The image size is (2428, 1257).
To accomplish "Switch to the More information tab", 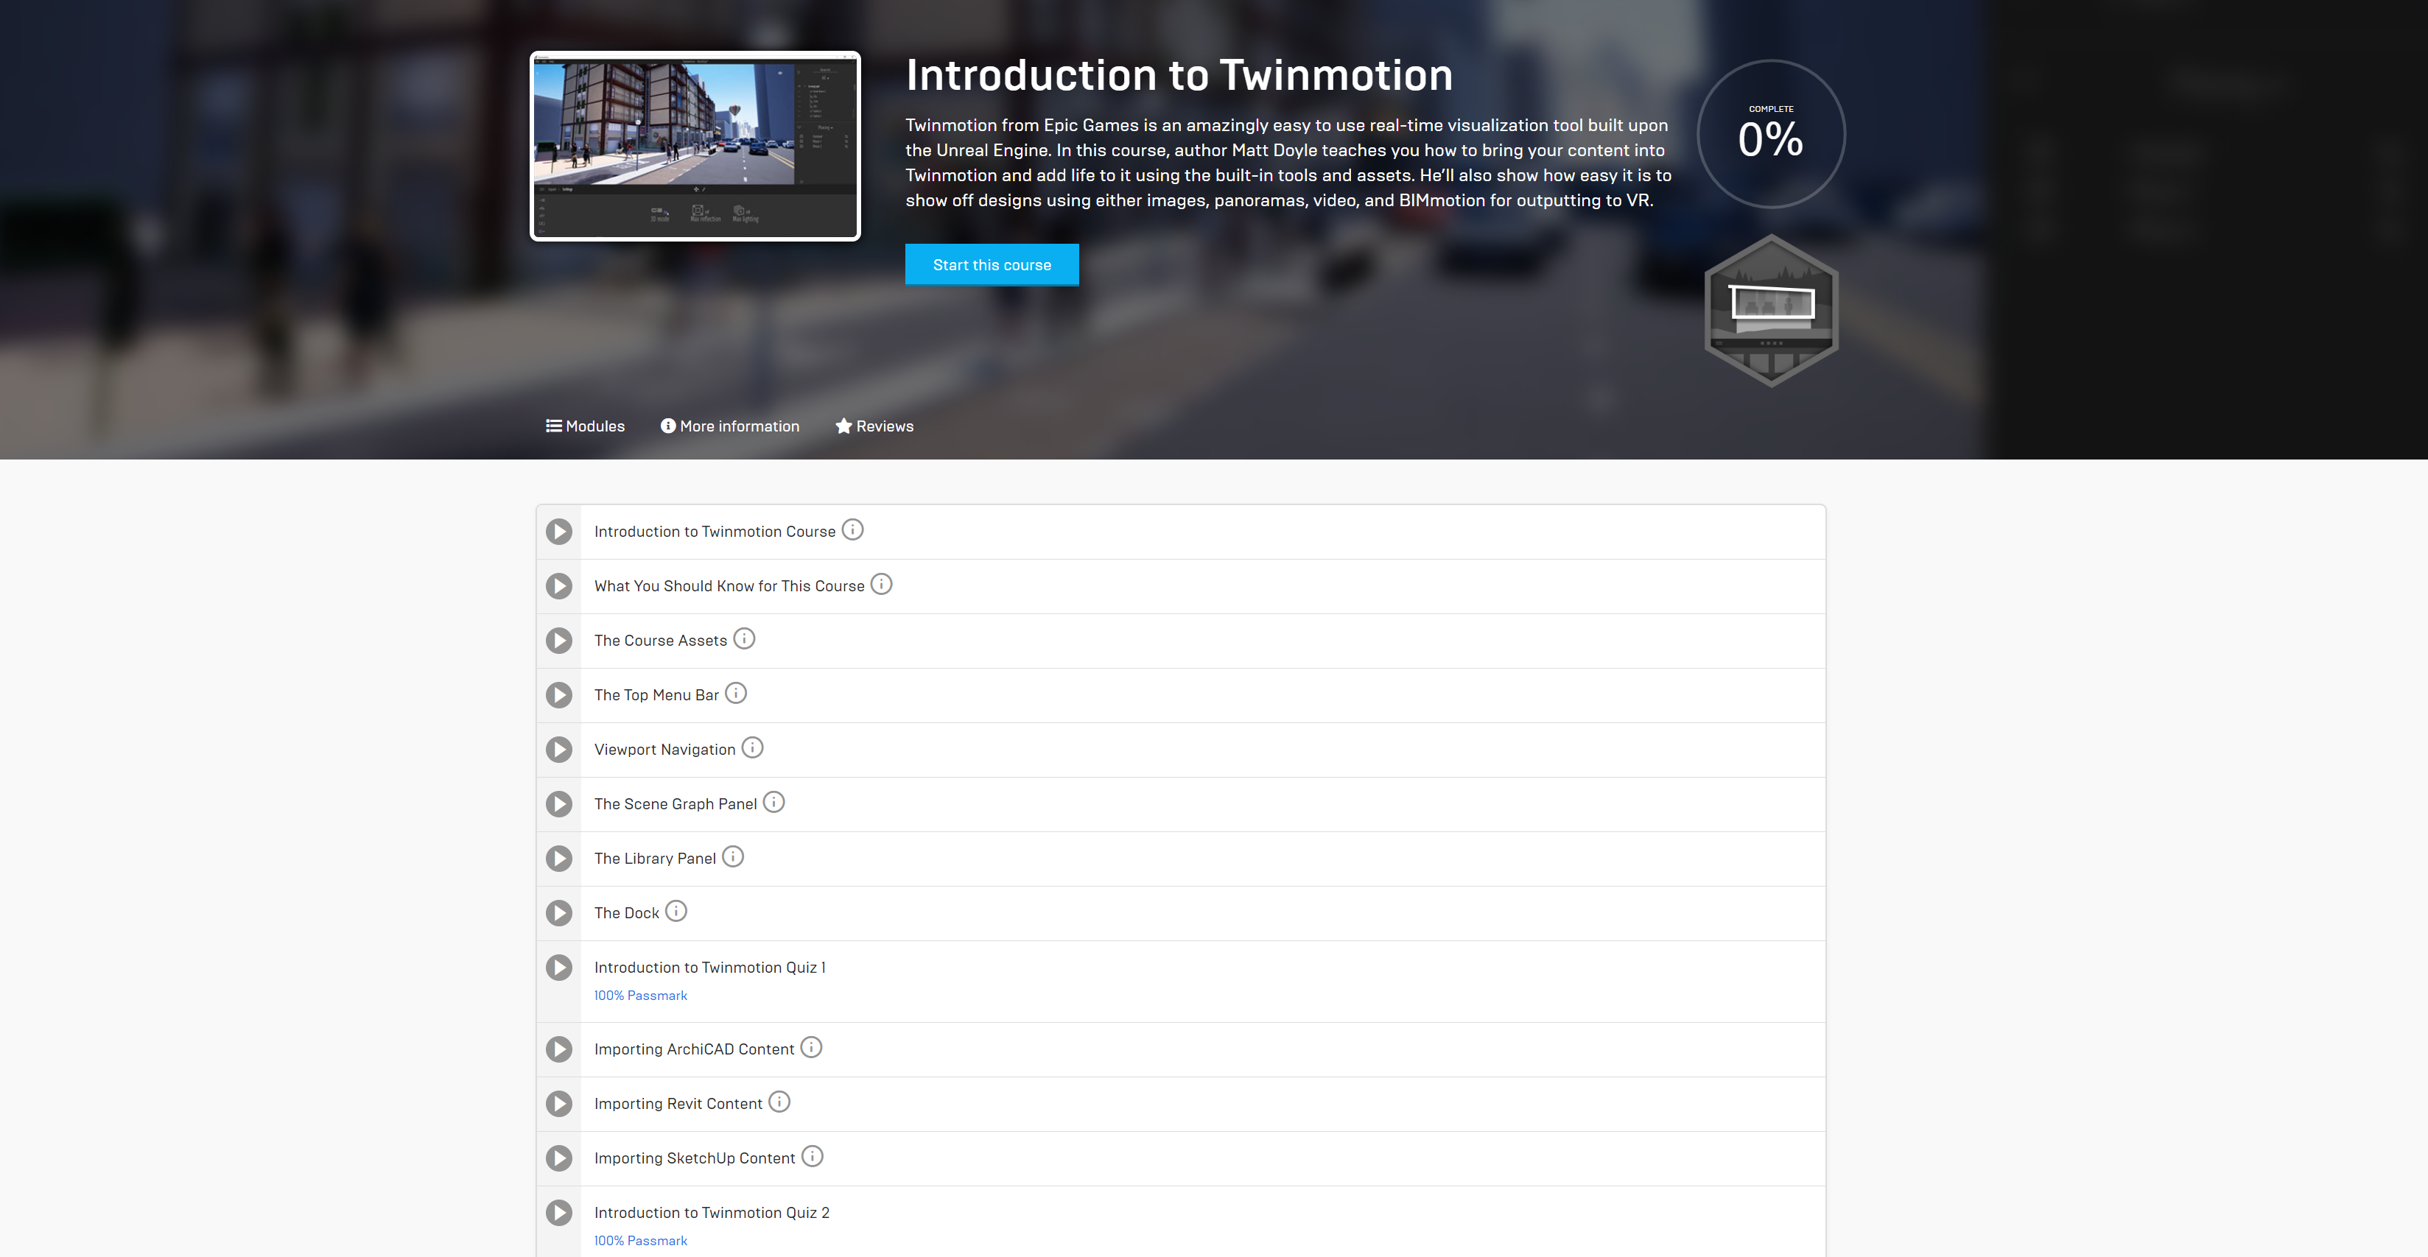I will coord(729,426).
